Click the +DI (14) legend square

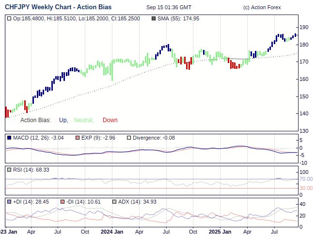pos(9,202)
